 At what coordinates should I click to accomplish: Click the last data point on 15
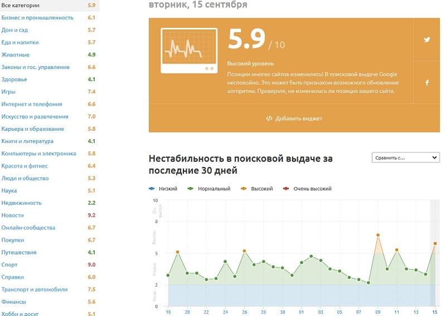tap(435, 244)
